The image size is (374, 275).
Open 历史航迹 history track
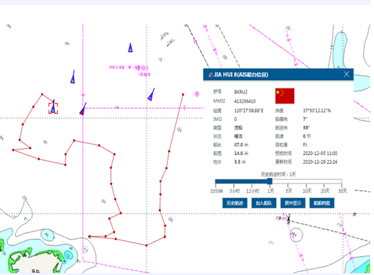(235, 203)
